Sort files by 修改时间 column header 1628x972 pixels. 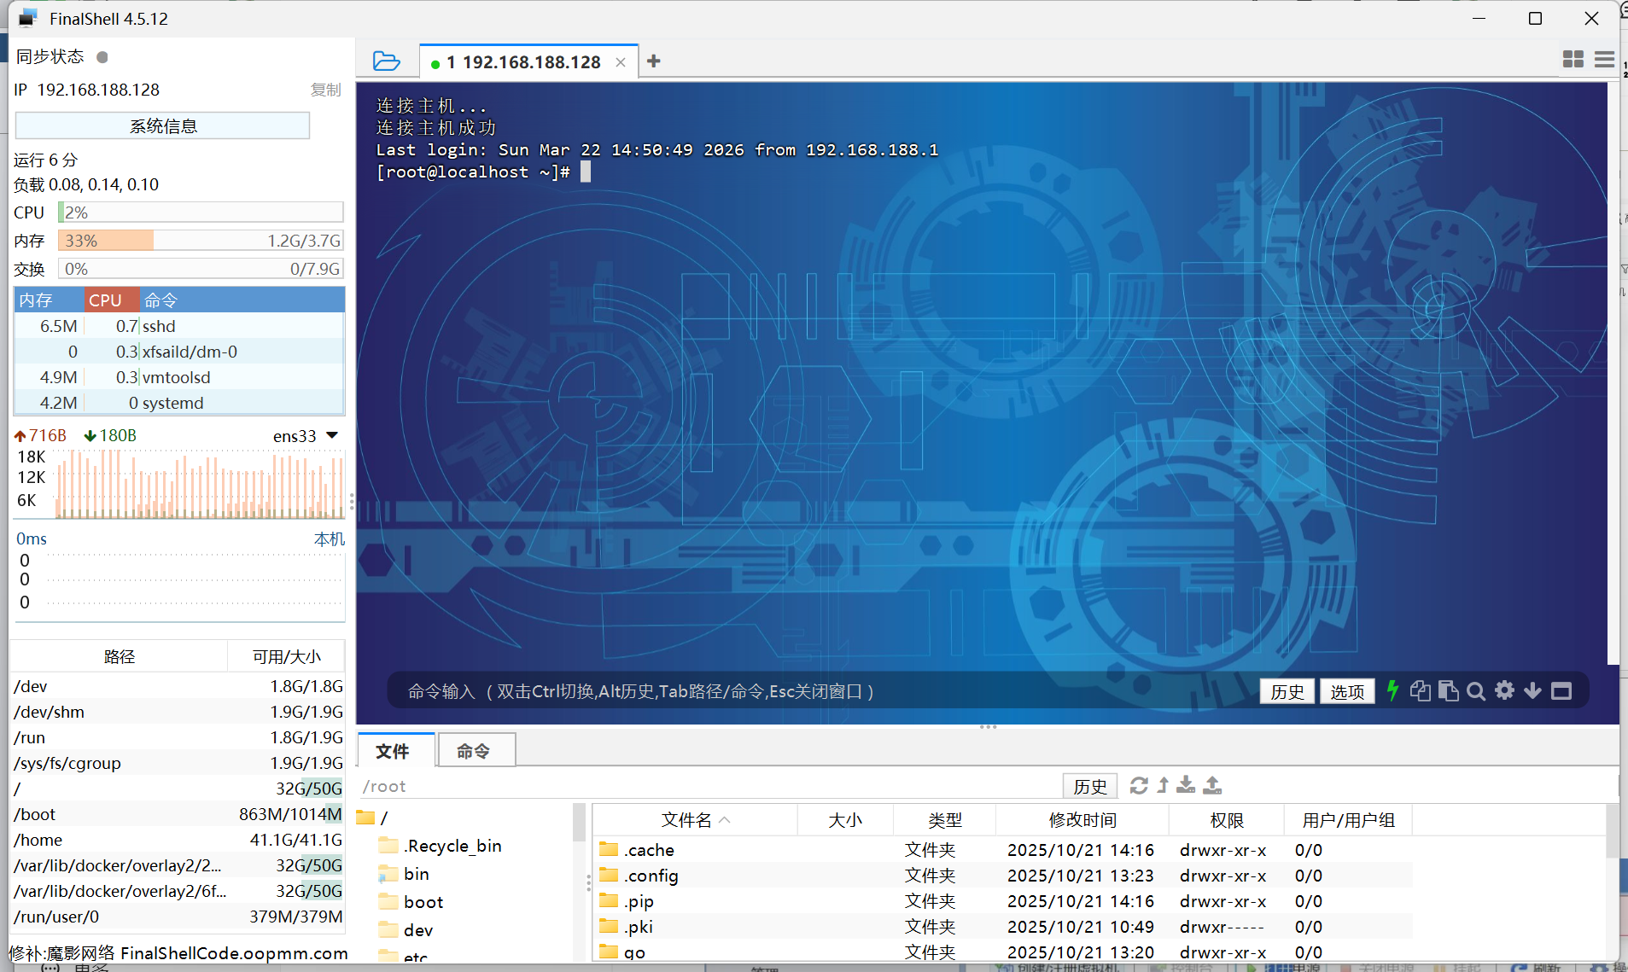click(1082, 820)
